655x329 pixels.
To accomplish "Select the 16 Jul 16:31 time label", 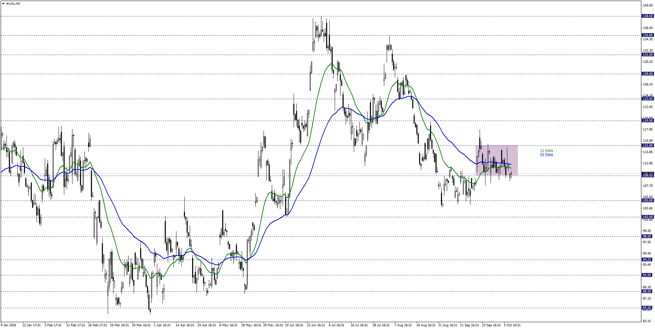I will pos(359,325).
